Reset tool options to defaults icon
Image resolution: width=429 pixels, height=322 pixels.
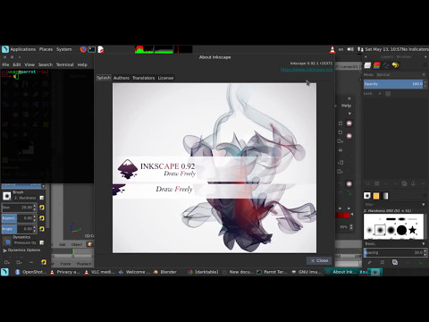[x=44, y=262]
